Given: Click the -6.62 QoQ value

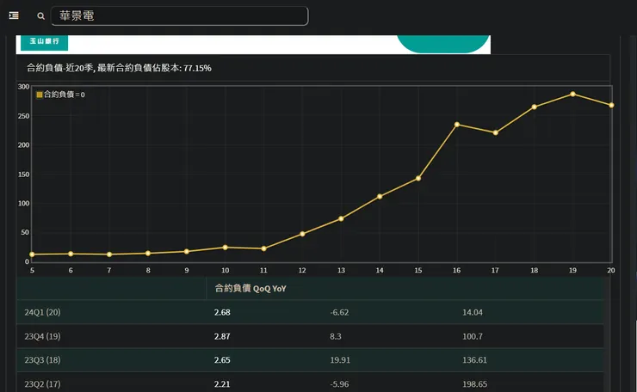Looking at the screenshot, I should pos(339,312).
